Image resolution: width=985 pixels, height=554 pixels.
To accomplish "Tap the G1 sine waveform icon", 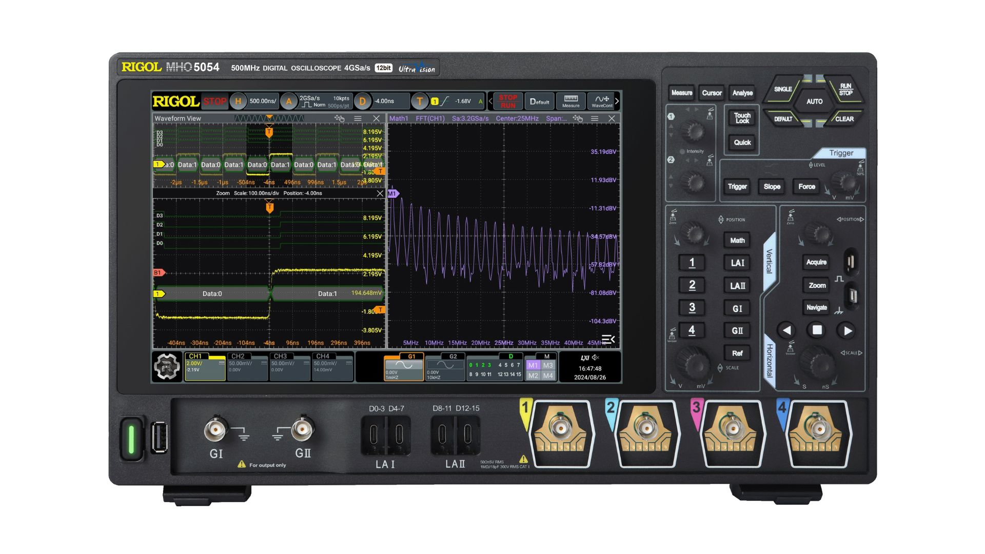I will pos(404,365).
